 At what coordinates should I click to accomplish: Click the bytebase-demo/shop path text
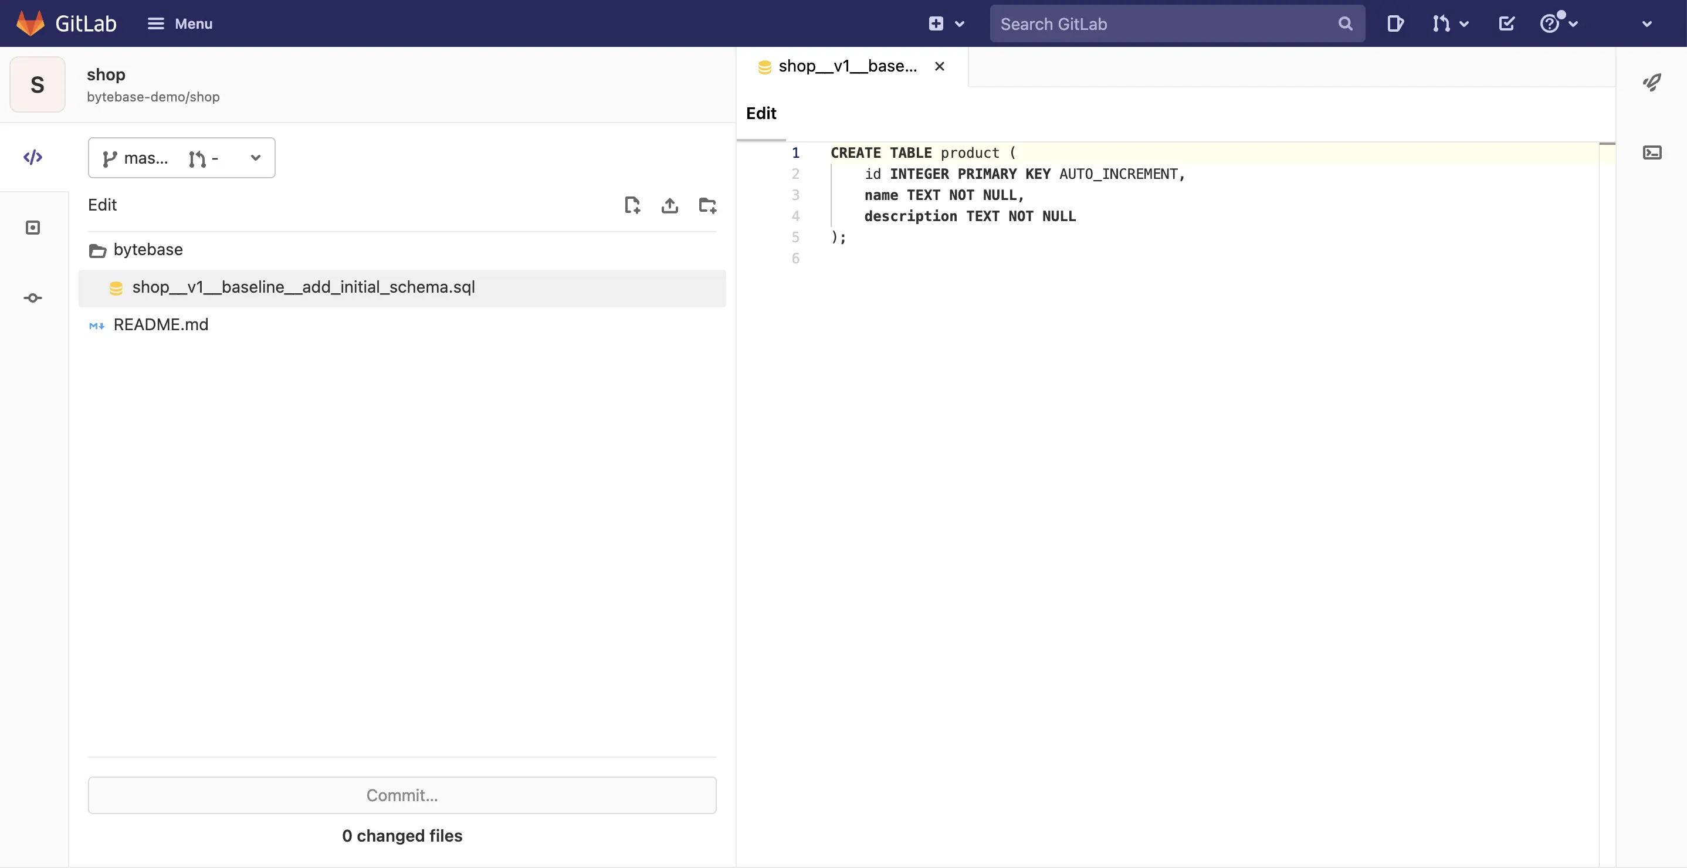point(153,97)
